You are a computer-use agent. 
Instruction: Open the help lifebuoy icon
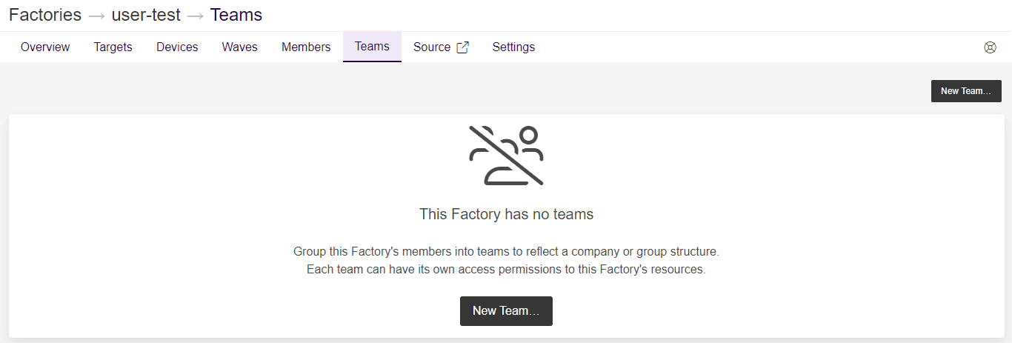click(990, 47)
